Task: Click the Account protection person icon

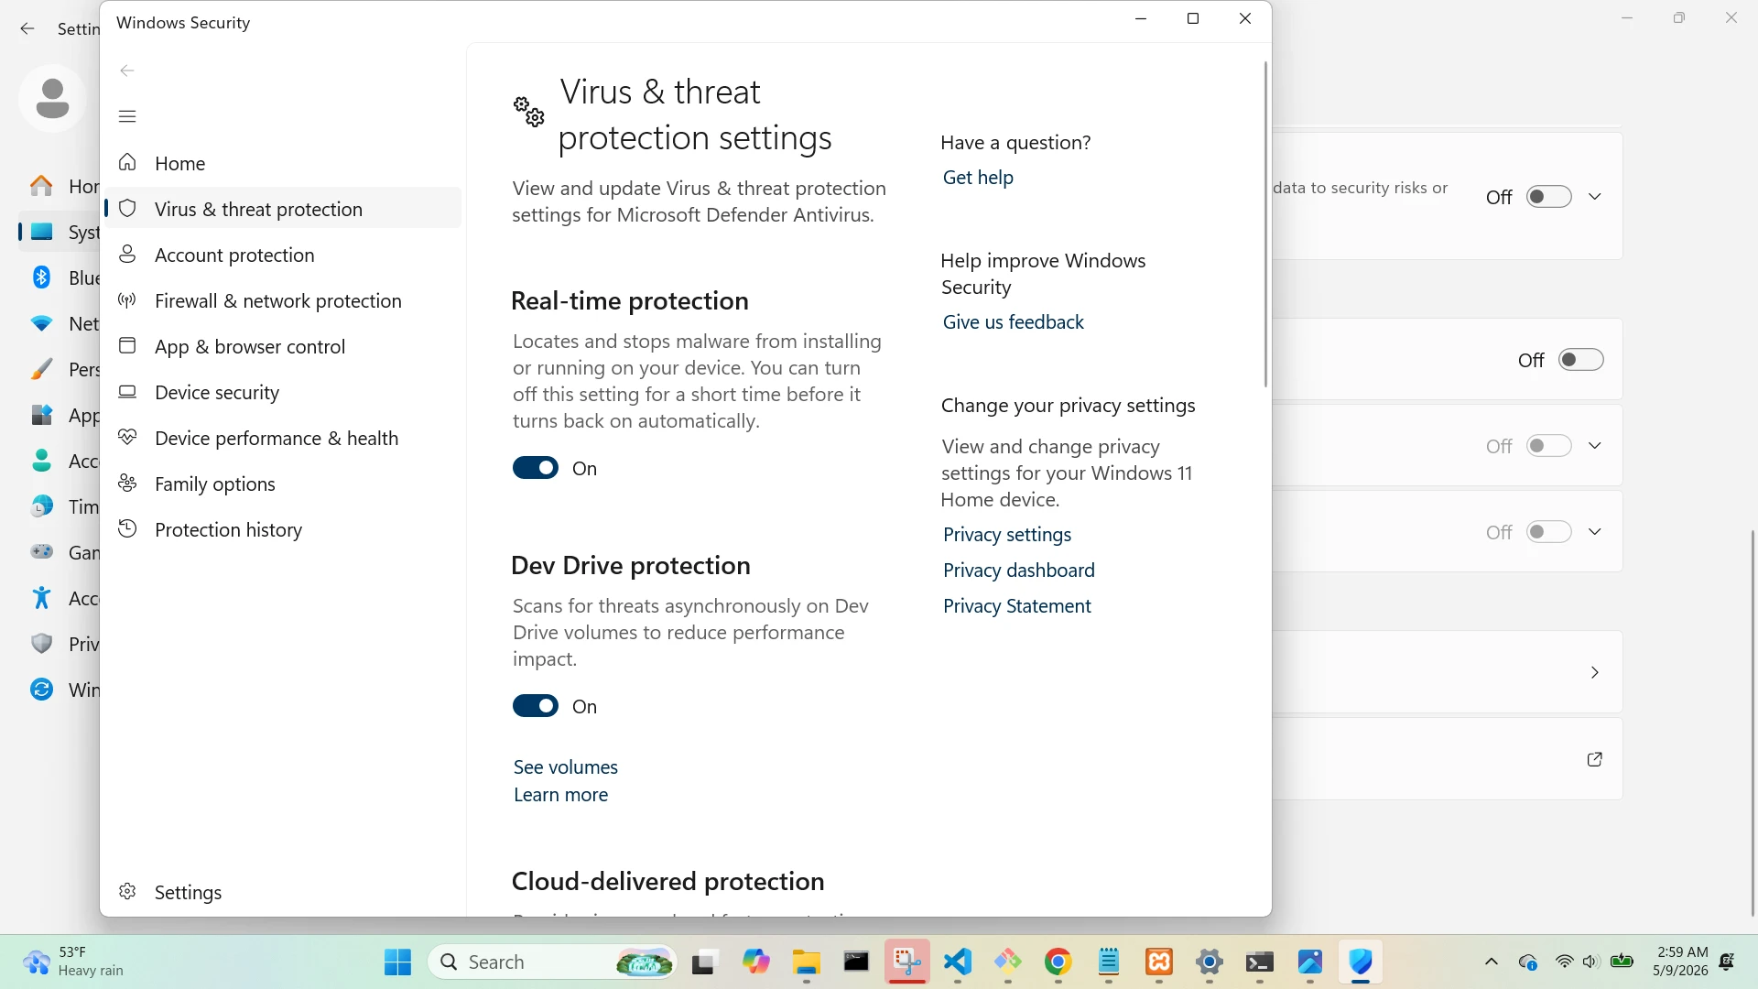Action: pyautogui.click(x=127, y=255)
